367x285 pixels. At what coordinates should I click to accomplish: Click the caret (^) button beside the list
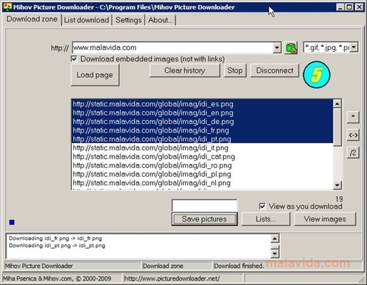click(353, 117)
